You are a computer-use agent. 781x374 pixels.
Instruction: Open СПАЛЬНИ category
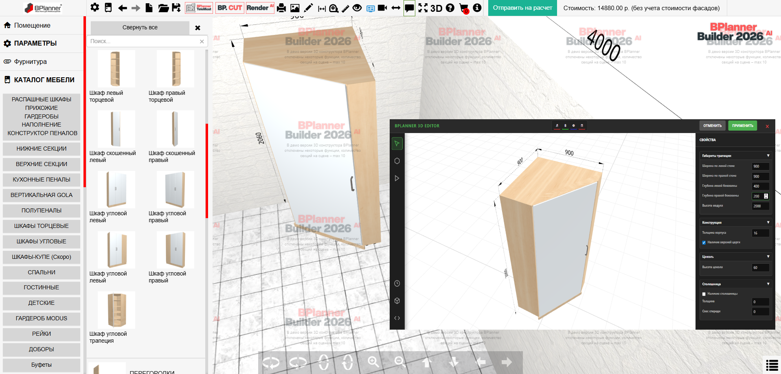click(x=42, y=272)
